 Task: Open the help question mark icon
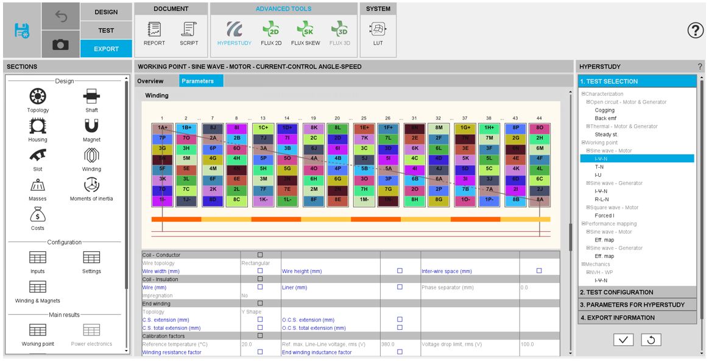pos(695,30)
